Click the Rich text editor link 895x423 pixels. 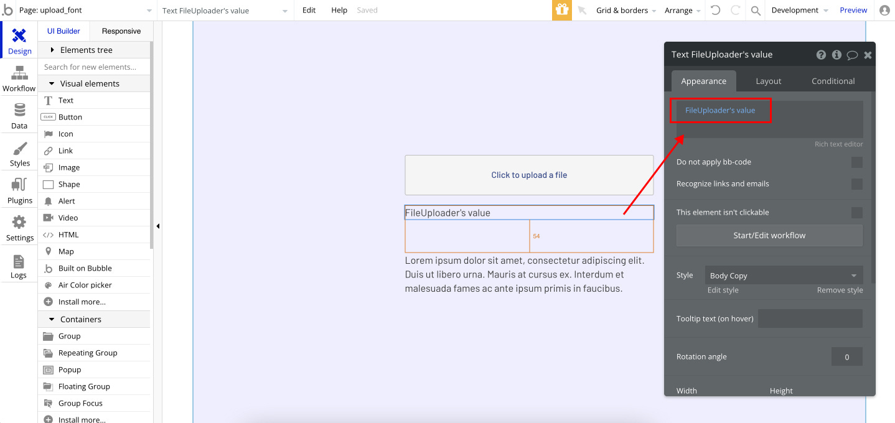(x=838, y=144)
